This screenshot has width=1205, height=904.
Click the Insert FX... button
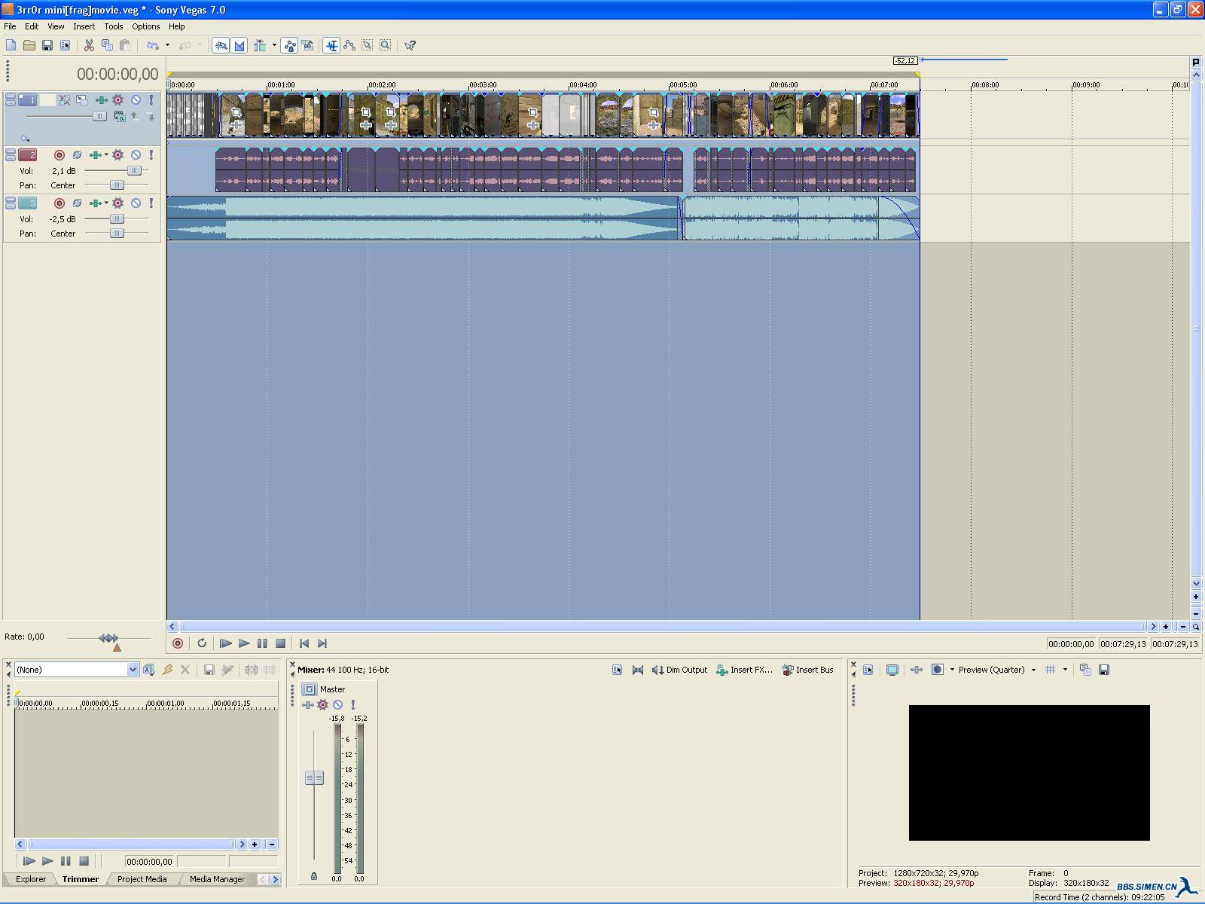[744, 670]
